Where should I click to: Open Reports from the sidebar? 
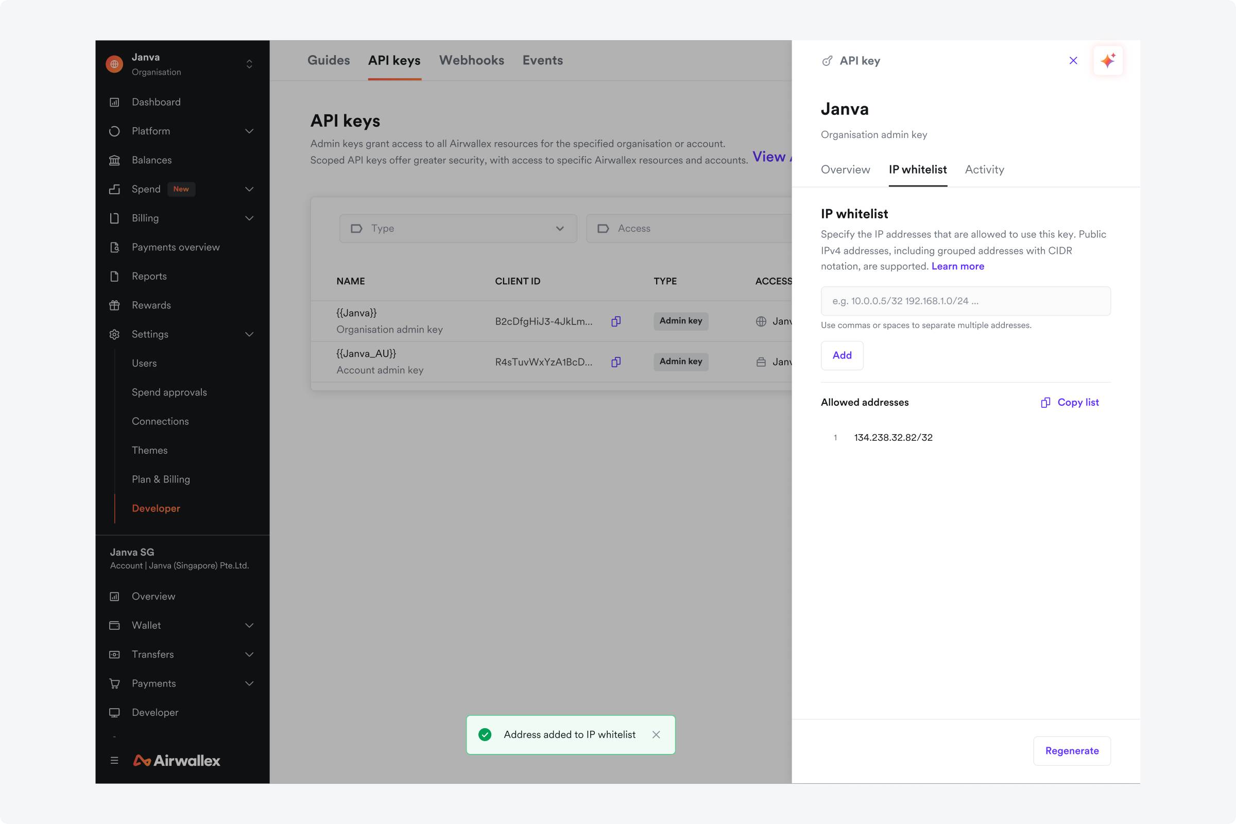(149, 276)
